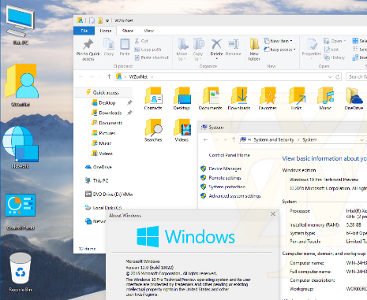
Task: Open the Move to dropdown
Action: click(x=182, y=50)
